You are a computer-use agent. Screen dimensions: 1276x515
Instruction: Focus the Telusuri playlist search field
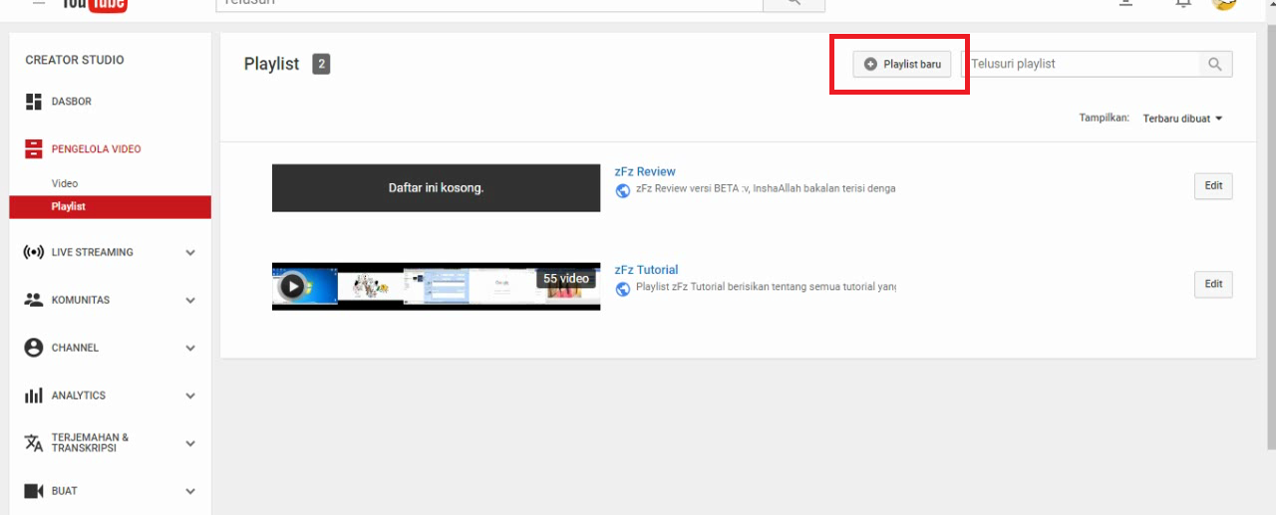tap(1080, 64)
